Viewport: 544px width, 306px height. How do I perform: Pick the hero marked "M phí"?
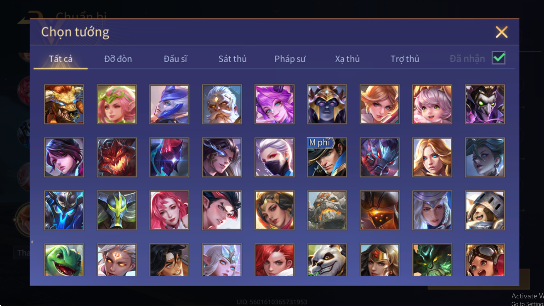(x=327, y=157)
